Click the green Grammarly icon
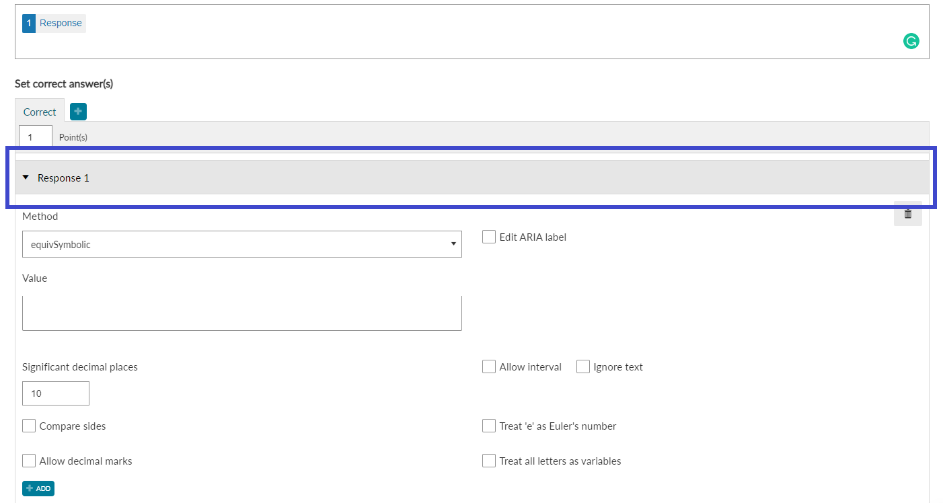Screen dimensions: 943x503 click(x=911, y=41)
